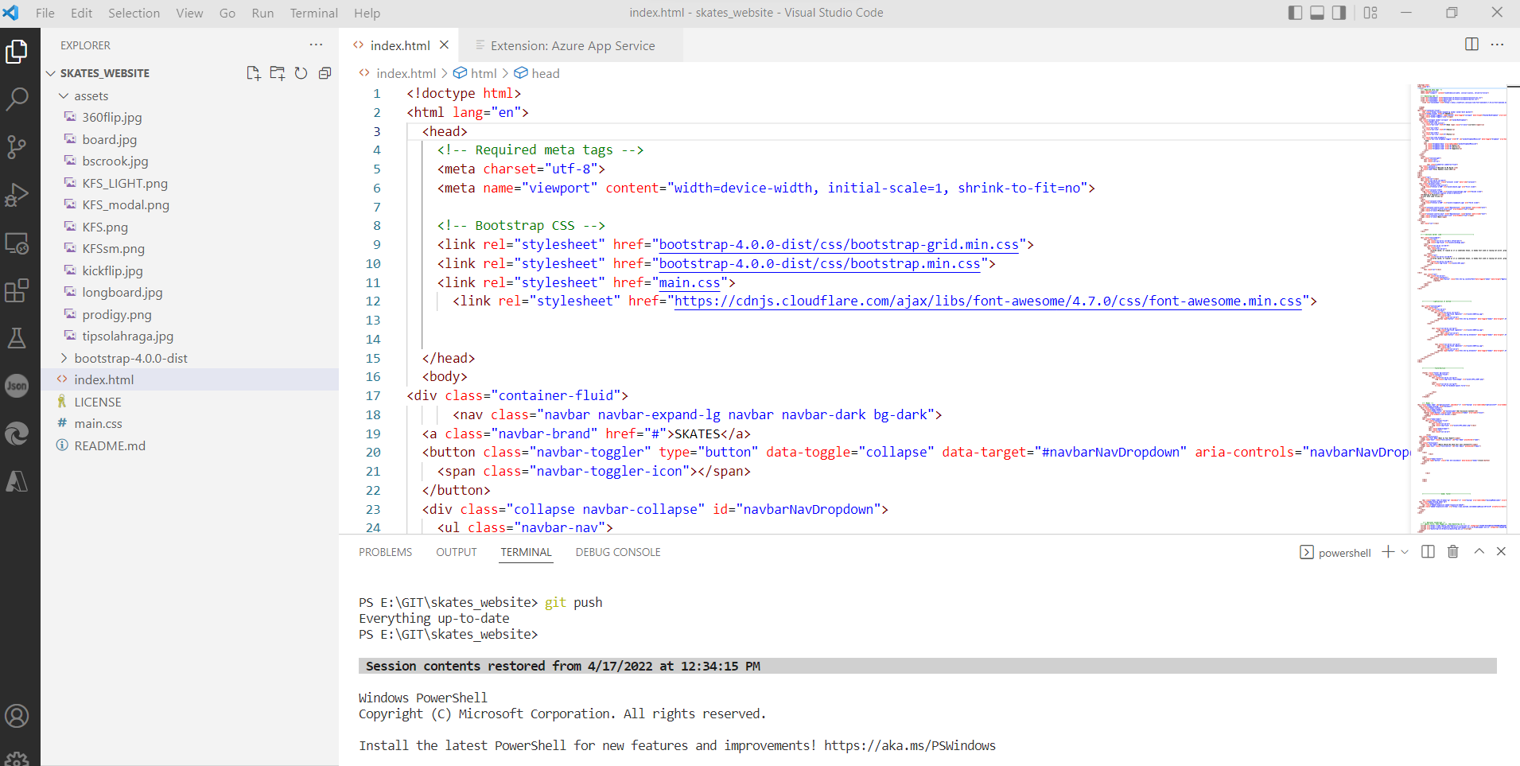Open the Extensions view

pos(17,290)
